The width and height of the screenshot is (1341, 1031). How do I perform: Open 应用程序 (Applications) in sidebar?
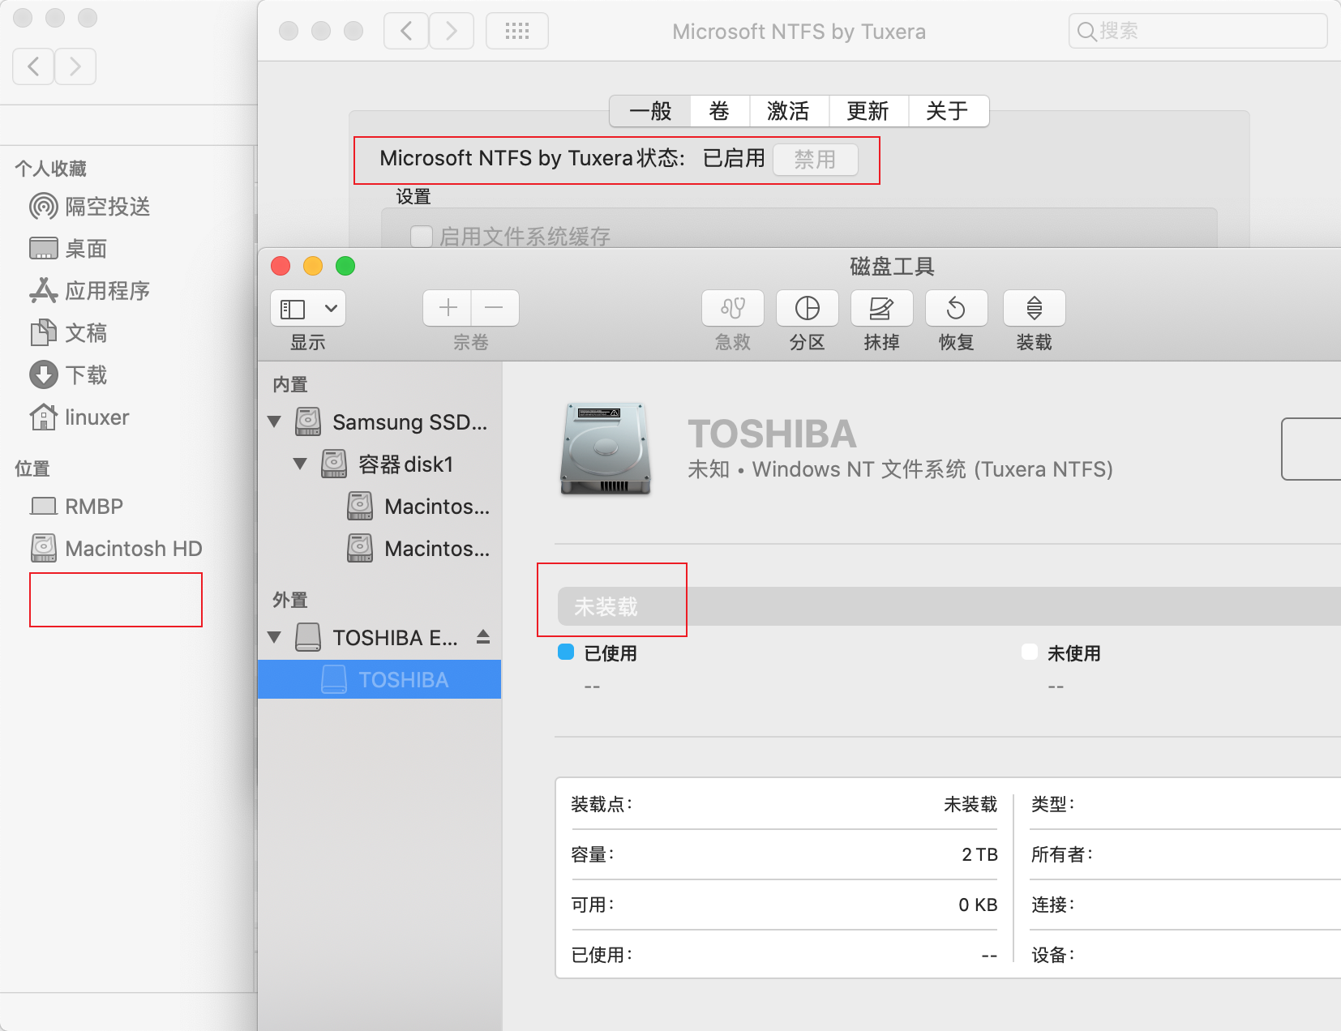107,291
